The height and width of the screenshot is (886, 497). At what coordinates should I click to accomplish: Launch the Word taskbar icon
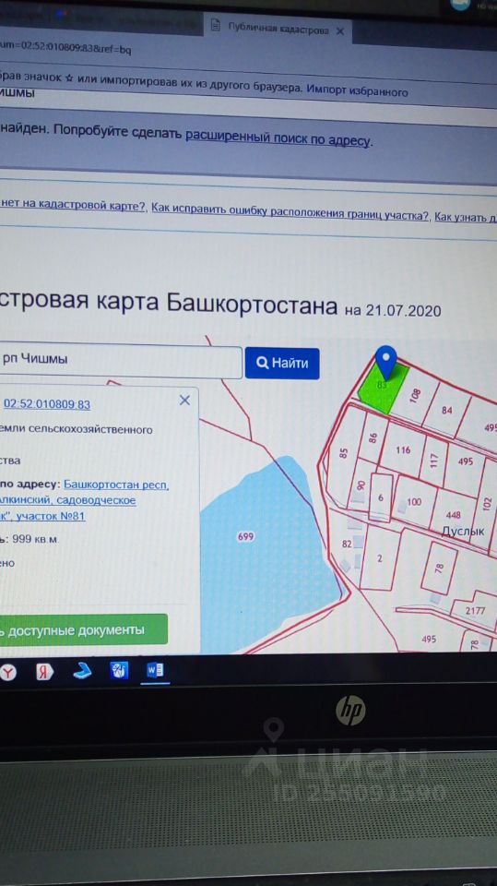(x=155, y=670)
